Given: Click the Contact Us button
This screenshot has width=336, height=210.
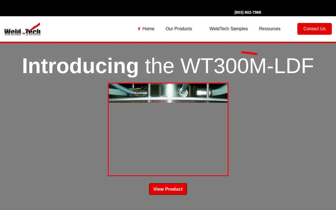Looking at the screenshot, I should pos(314,29).
